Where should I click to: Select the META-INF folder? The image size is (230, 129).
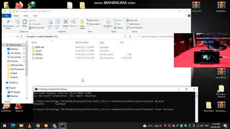tap(40, 47)
